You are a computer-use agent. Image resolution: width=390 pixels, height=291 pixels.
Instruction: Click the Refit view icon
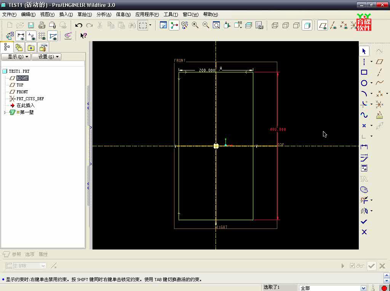click(x=216, y=25)
